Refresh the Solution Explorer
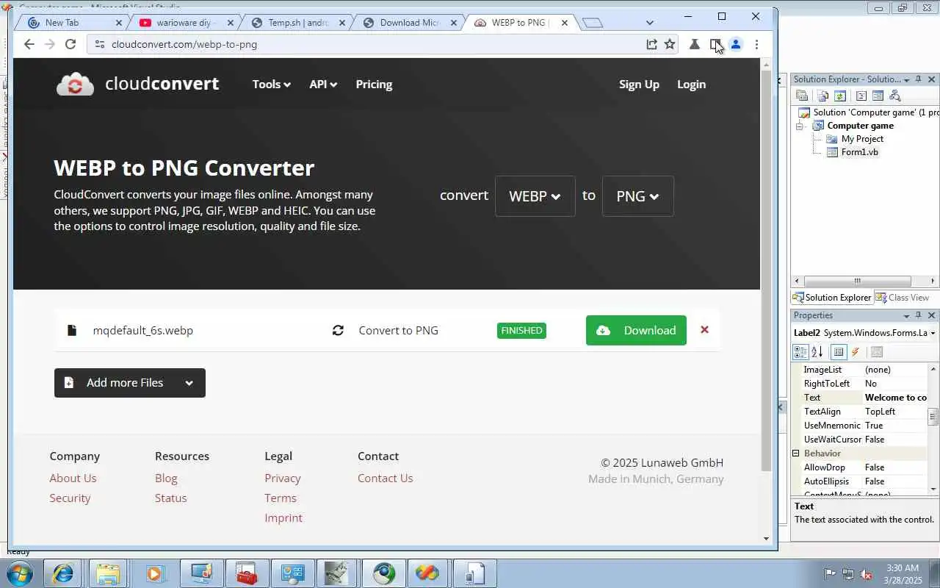 840,96
